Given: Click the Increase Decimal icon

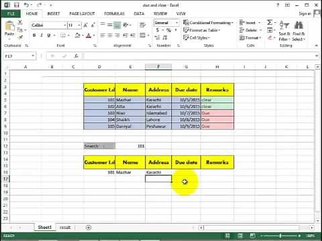Looking at the screenshot, I should 158,37.
